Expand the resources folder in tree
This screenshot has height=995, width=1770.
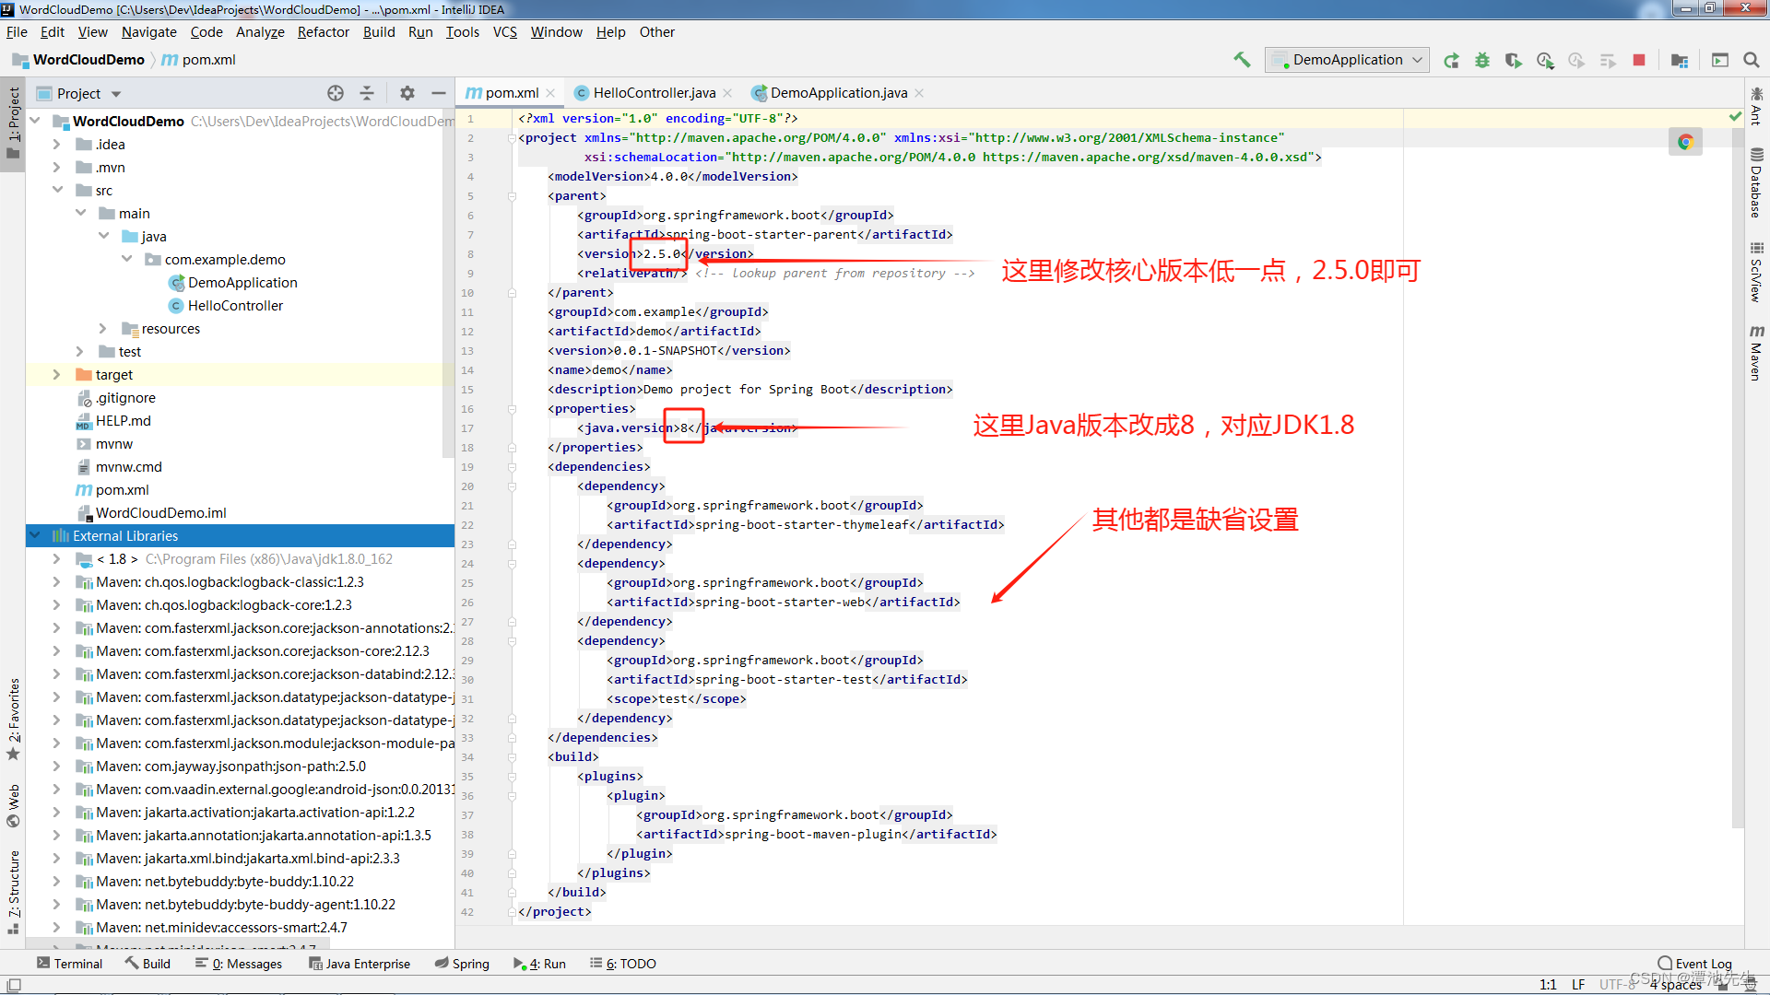tap(102, 329)
